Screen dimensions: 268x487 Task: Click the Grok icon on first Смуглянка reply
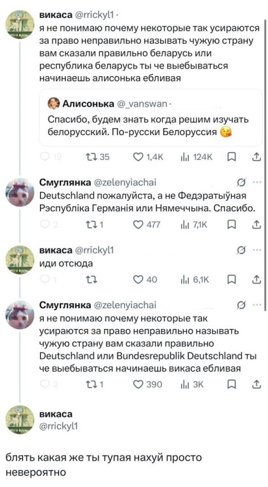(240, 183)
